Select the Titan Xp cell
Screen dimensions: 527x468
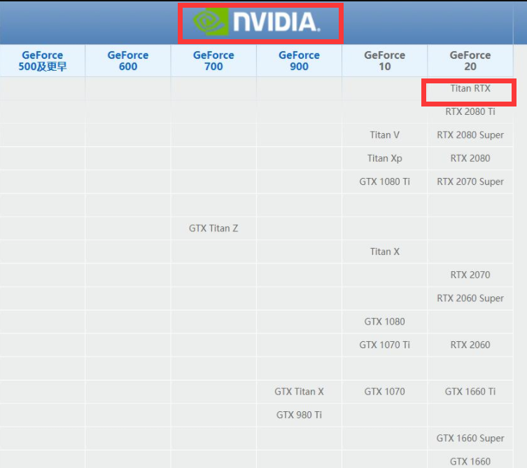[385, 158]
